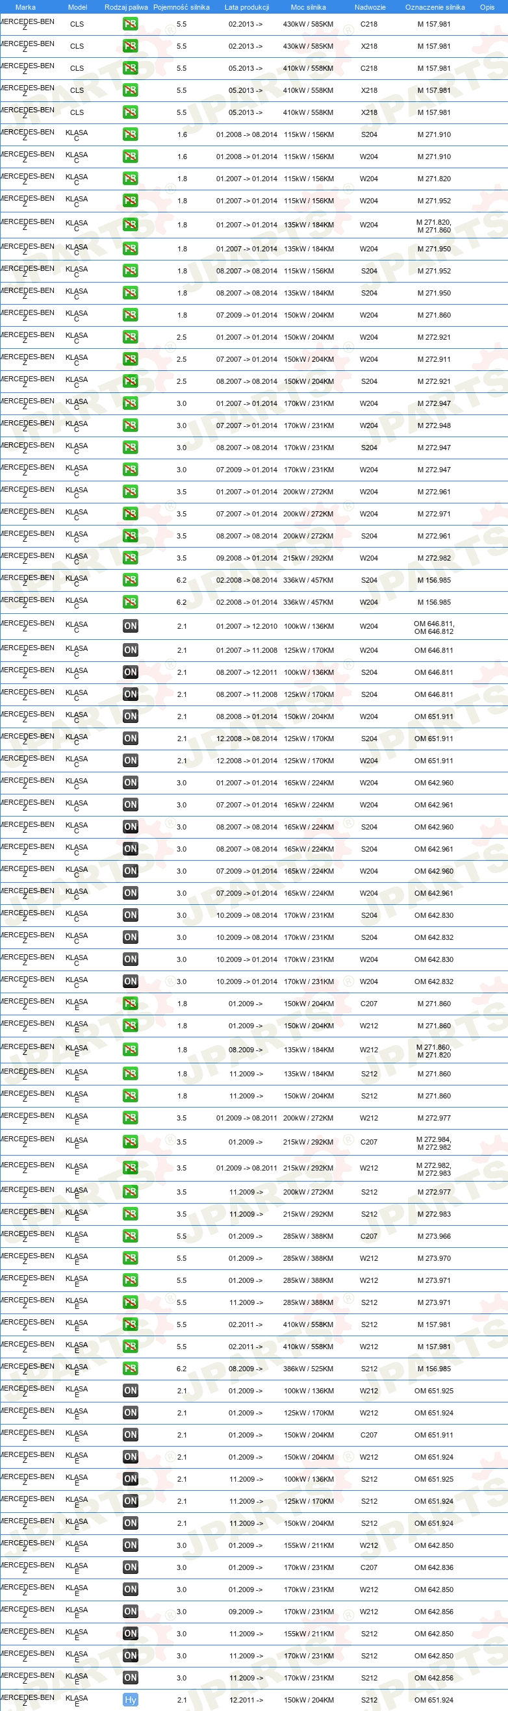Click engine code 'OM 651.925' in W212 row
The image size is (508, 1711).
(x=434, y=1391)
